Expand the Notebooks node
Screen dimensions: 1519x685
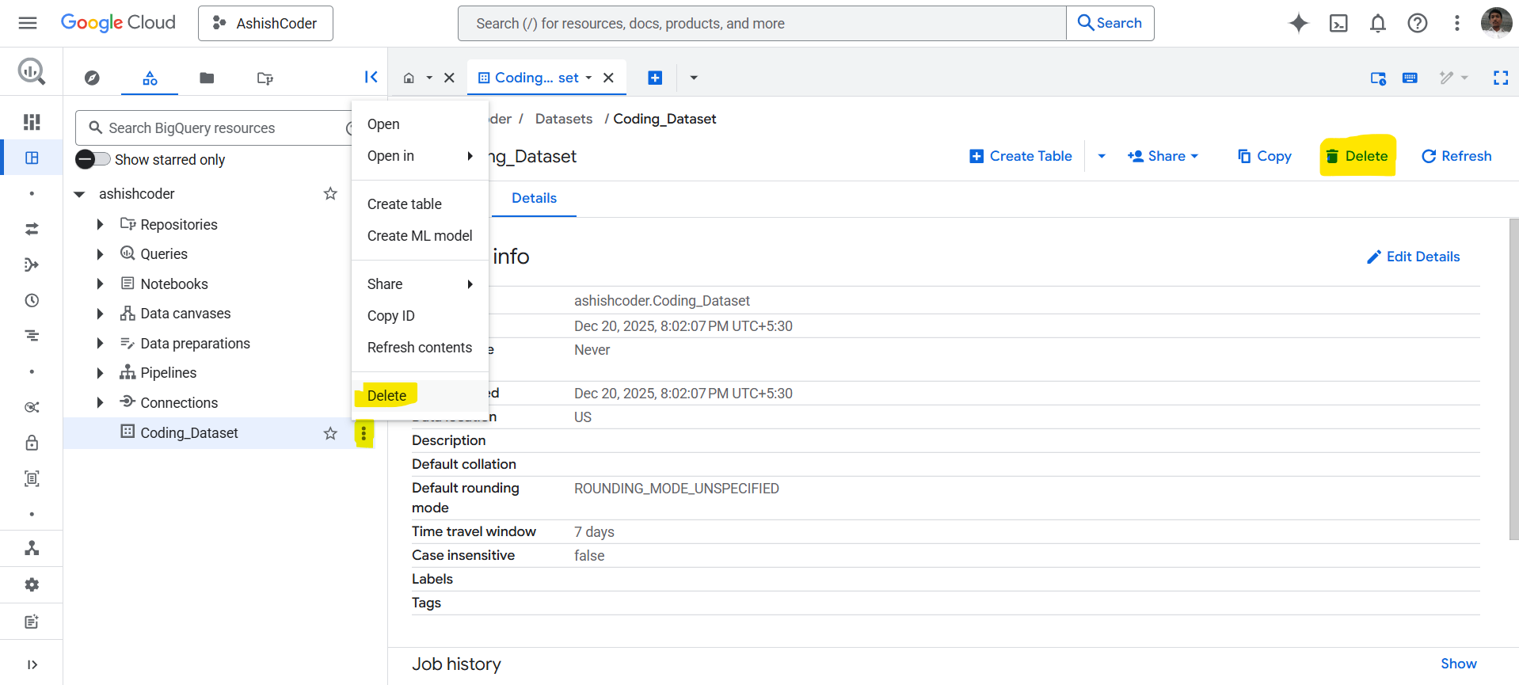(x=100, y=284)
